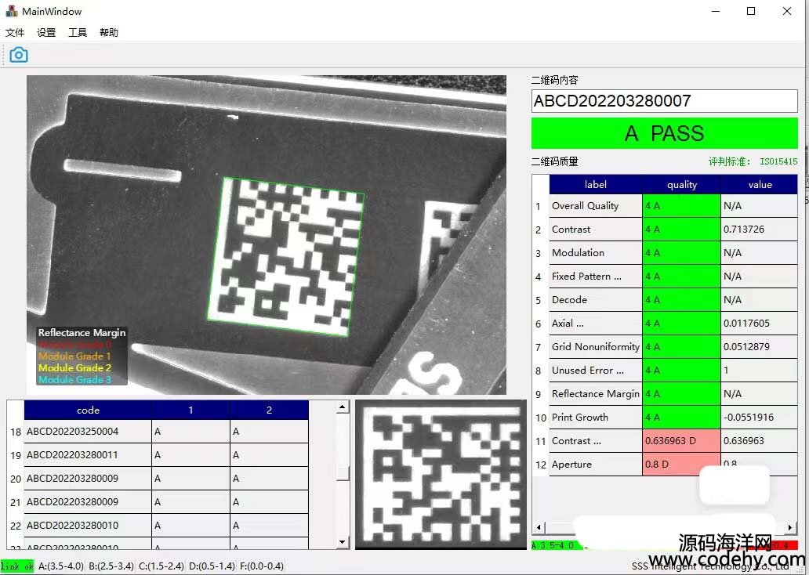Click down arrow of code table scrollbar
Viewport: 809px width, 575px height.
click(342, 542)
